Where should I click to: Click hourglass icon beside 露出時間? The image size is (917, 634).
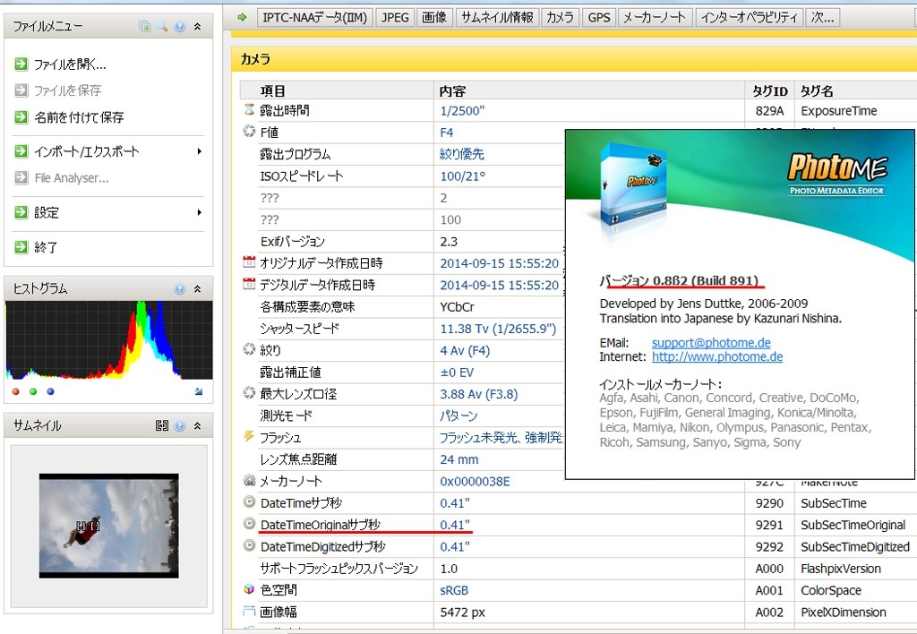249,110
